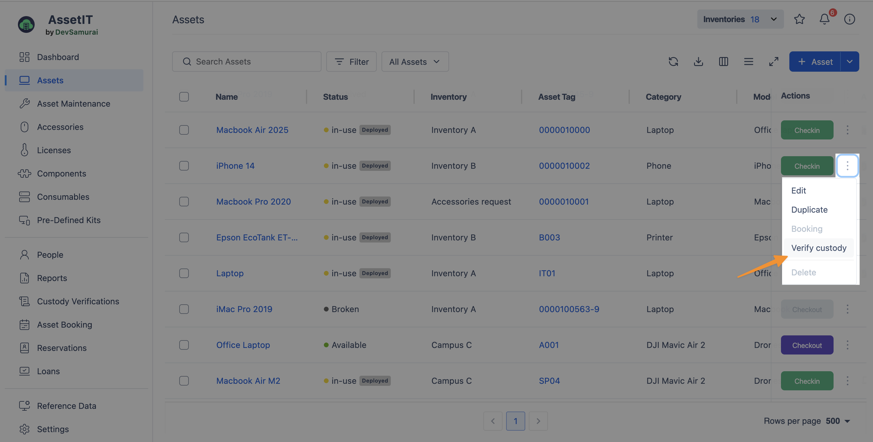Open the notifications bell
Image resolution: width=873 pixels, height=442 pixels.
pos(824,19)
